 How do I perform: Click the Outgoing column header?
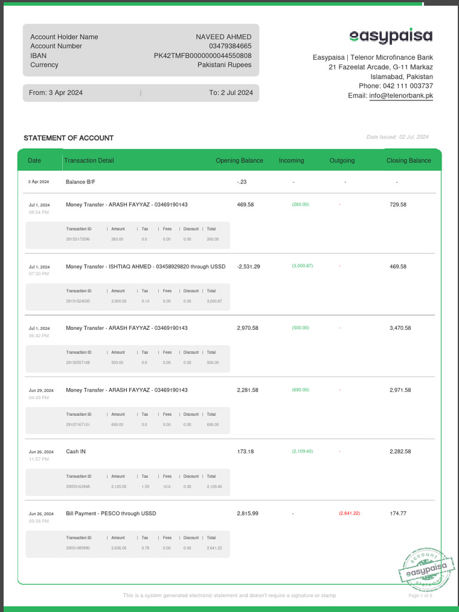point(342,160)
